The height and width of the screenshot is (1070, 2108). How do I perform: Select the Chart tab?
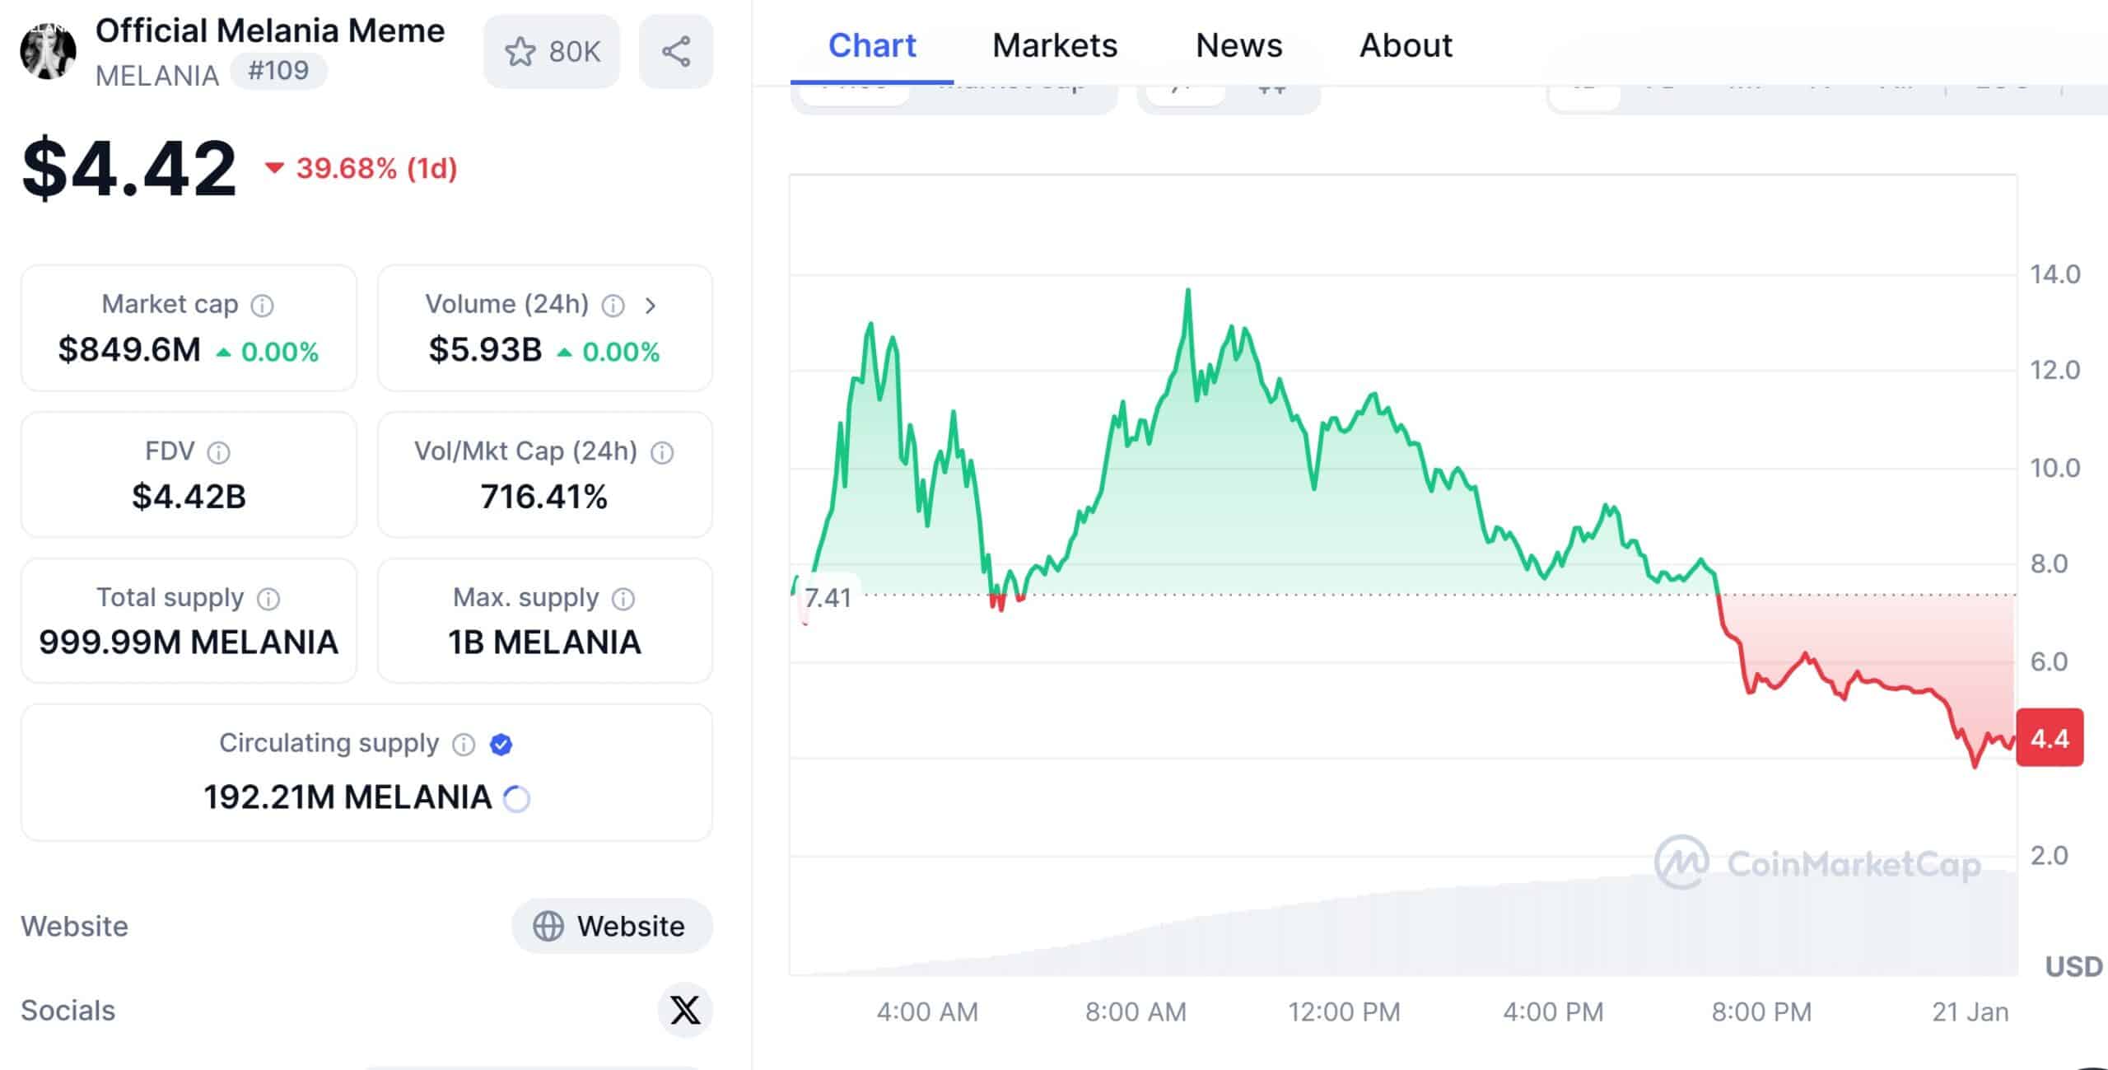(x=871, y=45)
